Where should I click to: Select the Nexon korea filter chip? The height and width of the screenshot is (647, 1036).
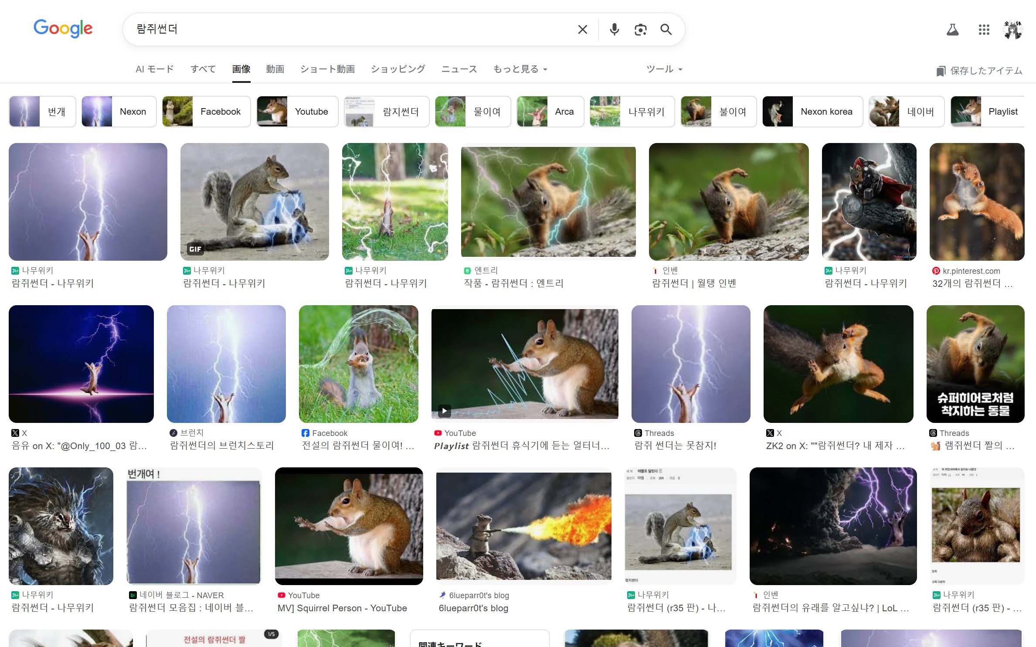click(812, 112)
